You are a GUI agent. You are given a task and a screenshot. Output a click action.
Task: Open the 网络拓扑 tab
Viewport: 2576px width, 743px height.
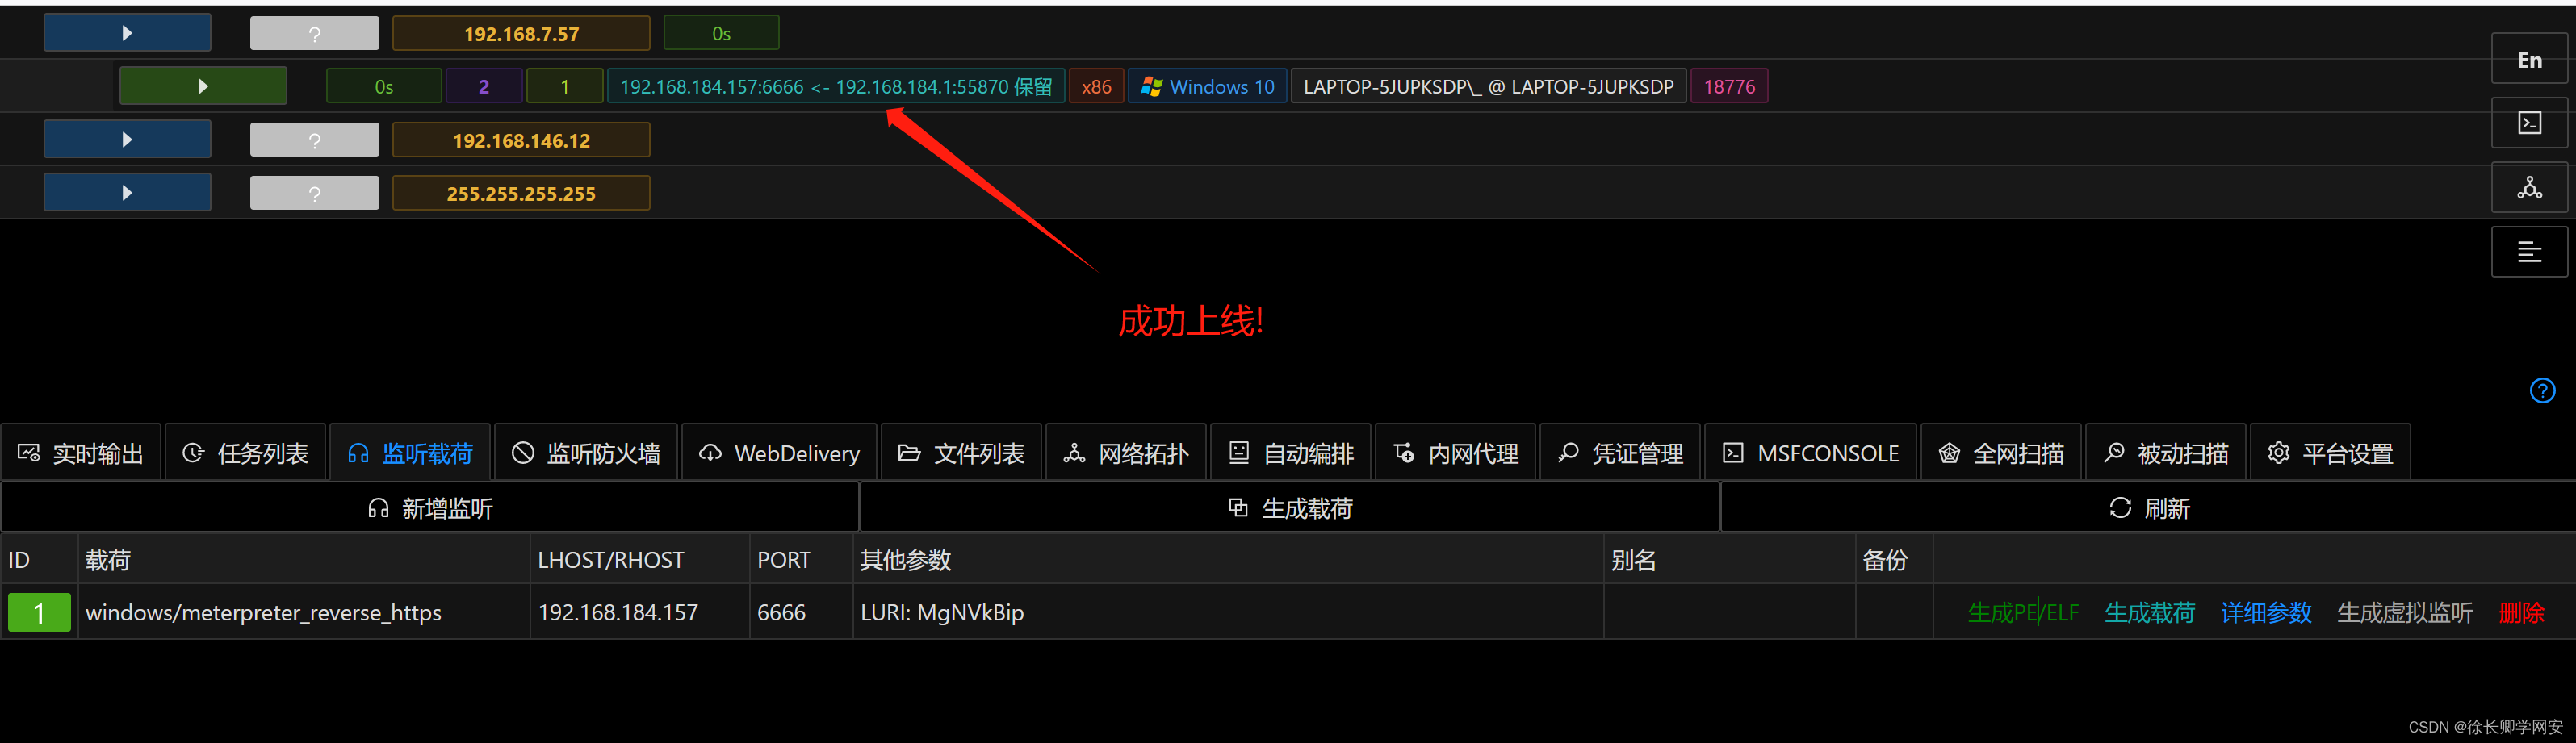click(1126, 452)
